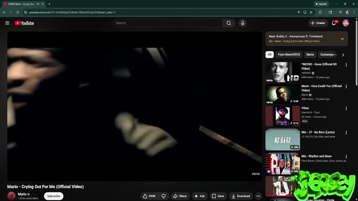The width and height of the screenshot is (358, 201).
Task: Open the Ask AI button
Action: [199, 196]
